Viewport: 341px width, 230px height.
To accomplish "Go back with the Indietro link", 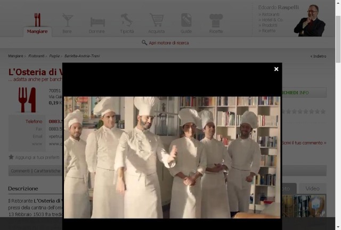I will 318,56.
